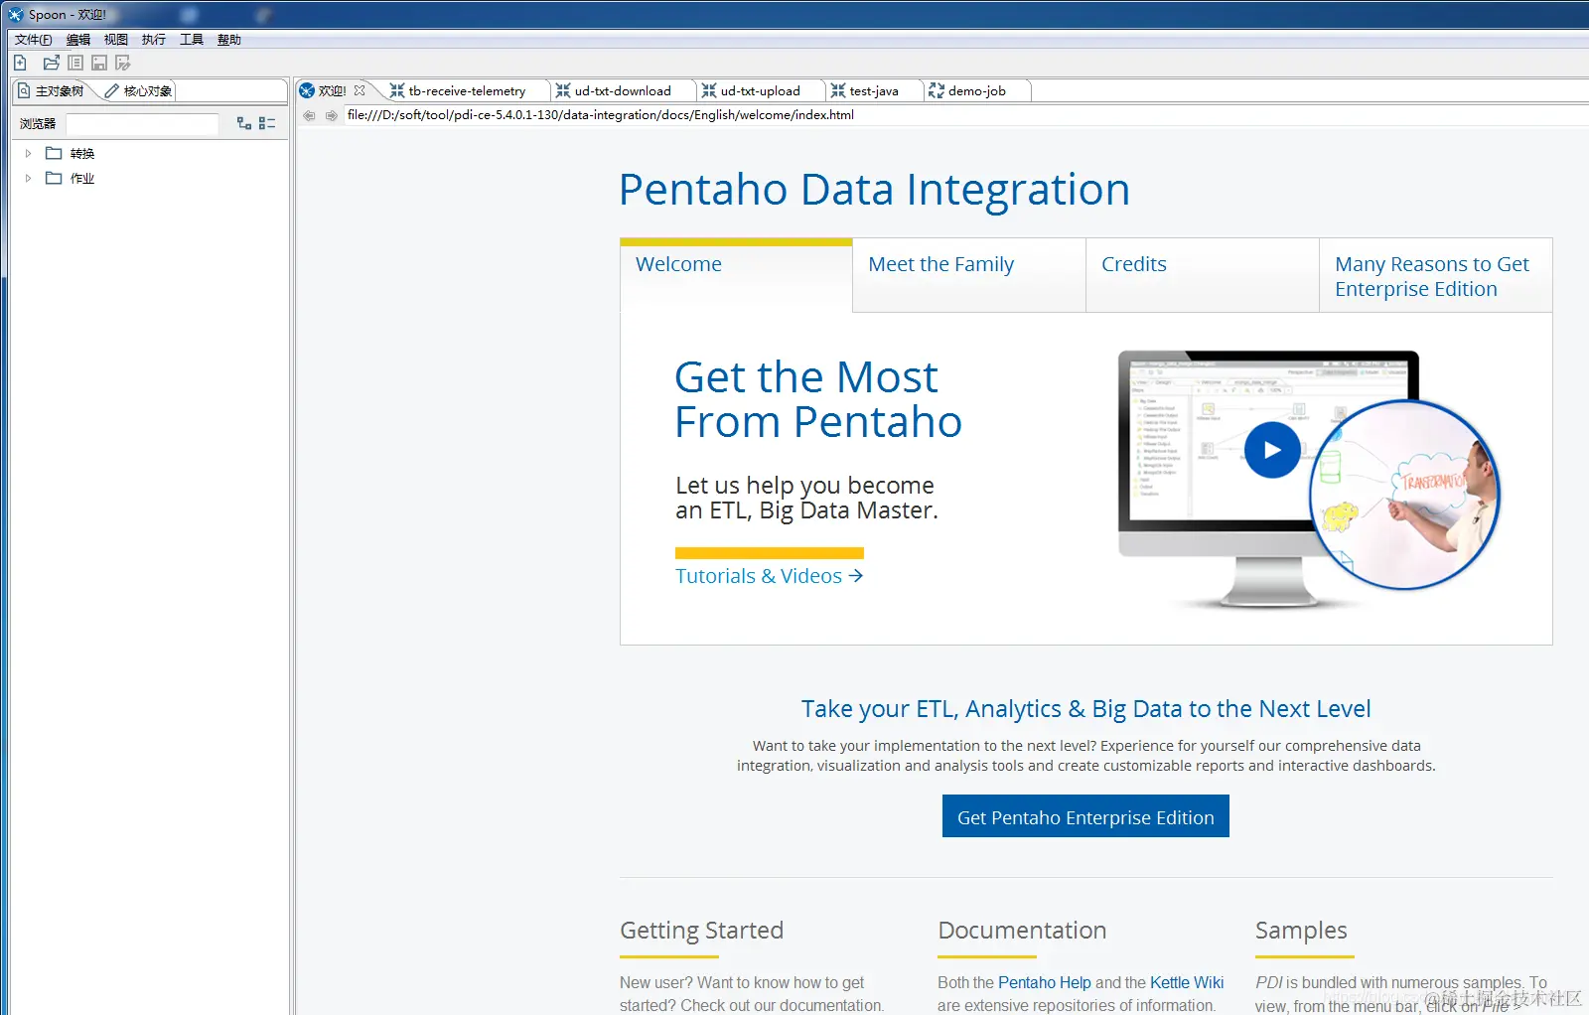Click the Explore repository toolbar icon
Viewport: 1589px width, 1015px height.
[75, 63]
